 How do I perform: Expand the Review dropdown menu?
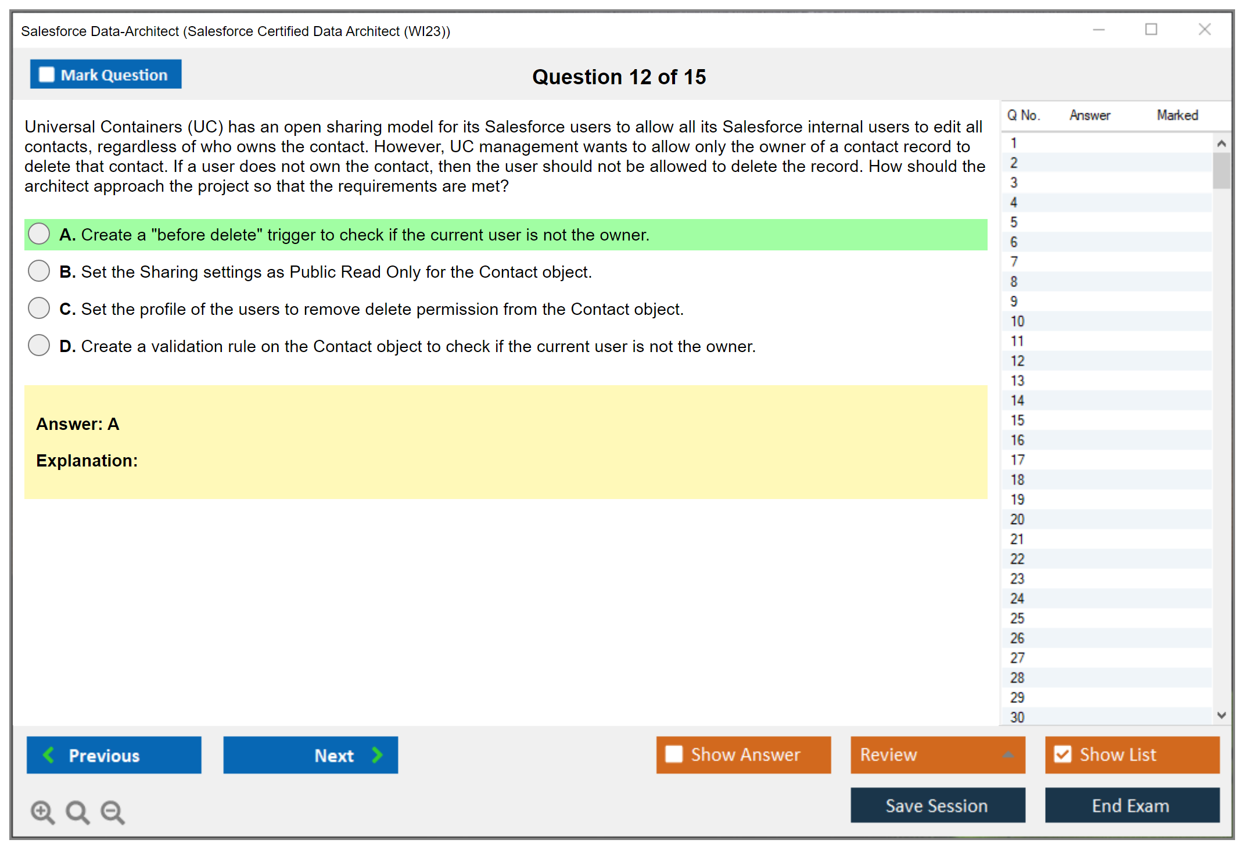click(1008, 754)
